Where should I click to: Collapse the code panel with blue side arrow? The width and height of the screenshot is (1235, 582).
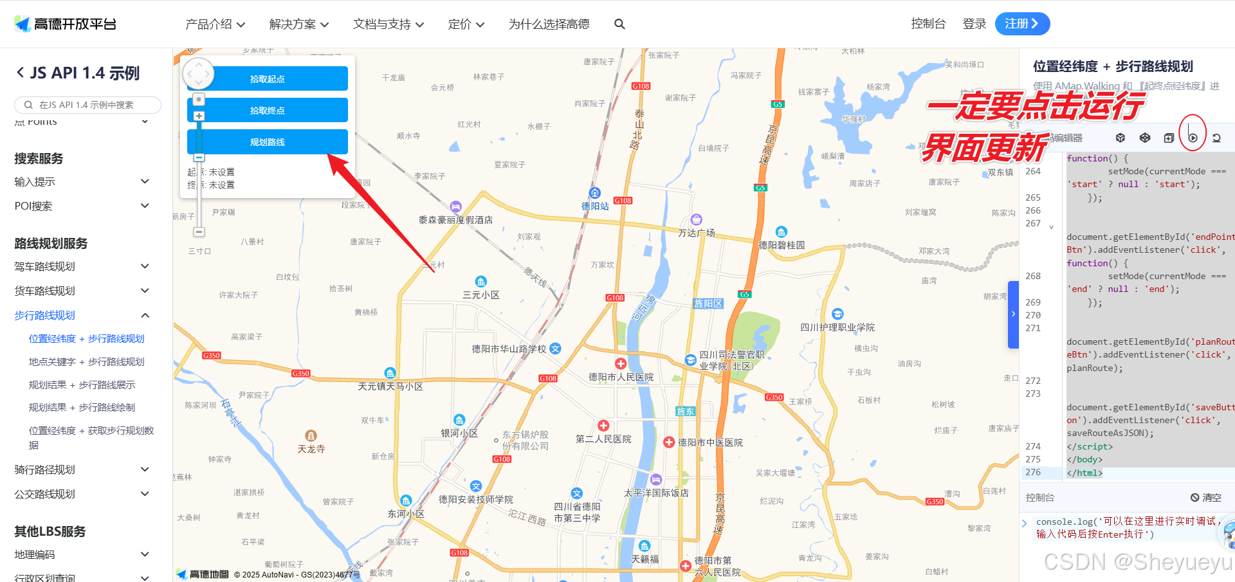coord(1013,314)
